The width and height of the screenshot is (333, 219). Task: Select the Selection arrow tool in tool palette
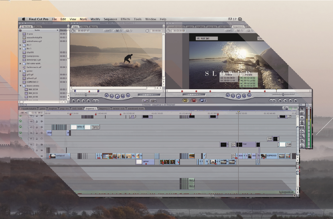(302, 108)
